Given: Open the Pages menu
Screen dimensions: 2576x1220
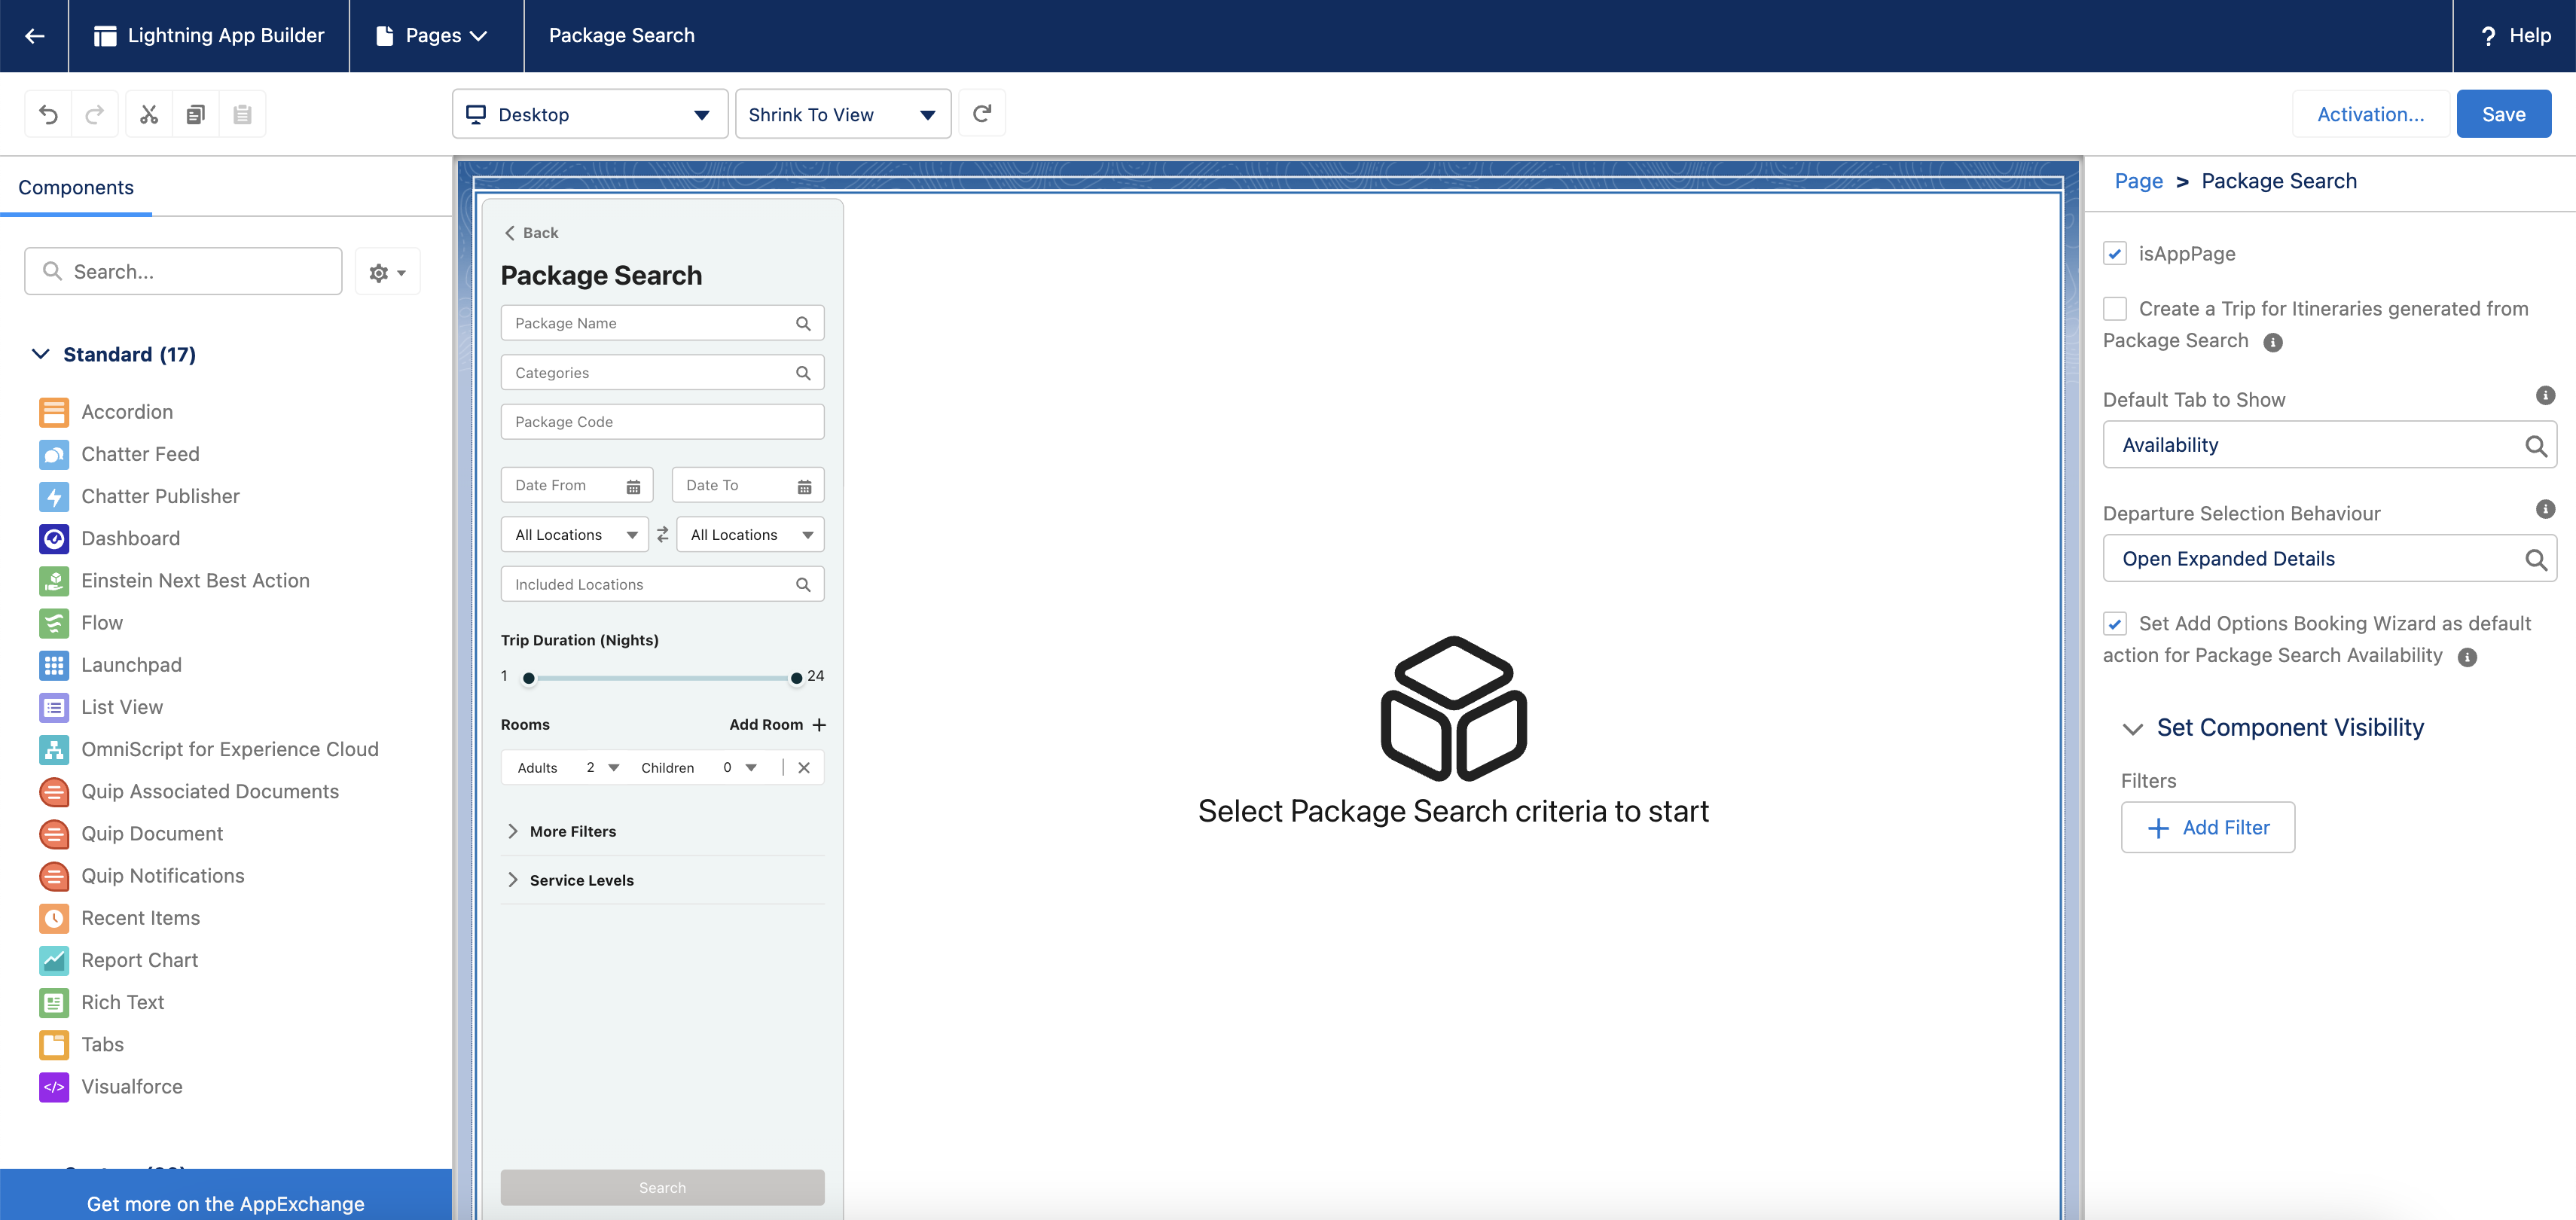Looking at the screenshot, I should tap(433, 36).
